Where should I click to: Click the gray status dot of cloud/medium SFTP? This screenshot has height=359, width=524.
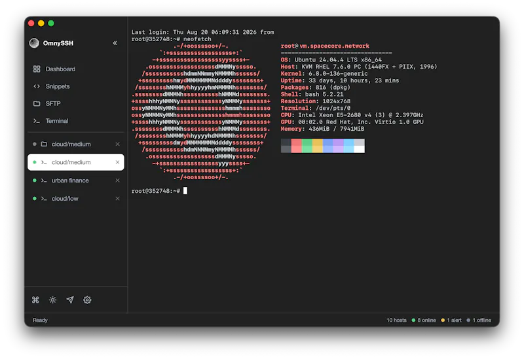tap(35, 144)
